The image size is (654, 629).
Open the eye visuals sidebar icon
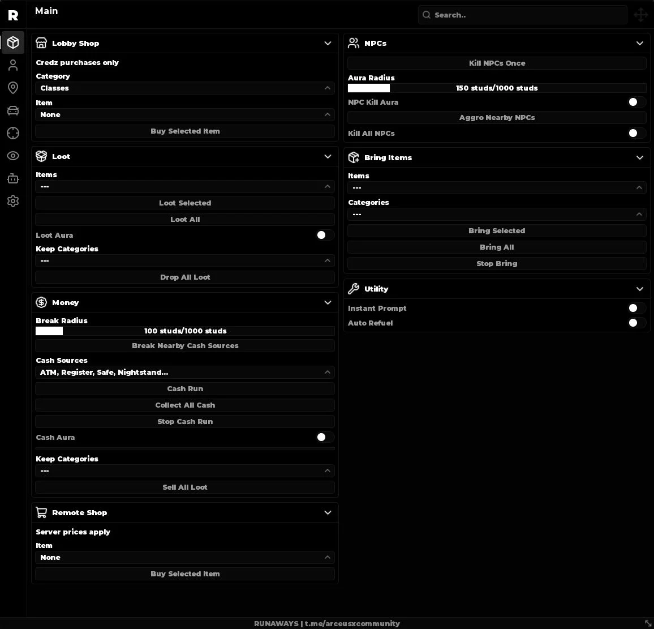13,156
